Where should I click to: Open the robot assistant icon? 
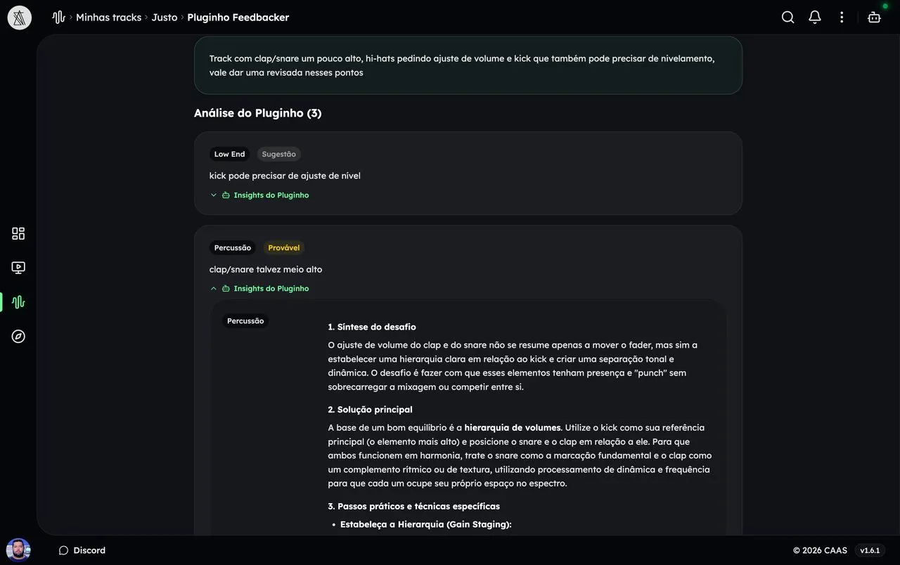[x=874, y=18]
